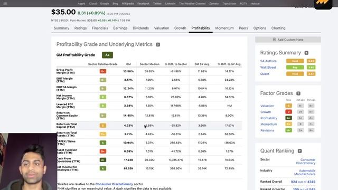Viewport: 338px width, 190px height.
Task: Open the Wall Street ratings link
Action: [x=268, y=68]
